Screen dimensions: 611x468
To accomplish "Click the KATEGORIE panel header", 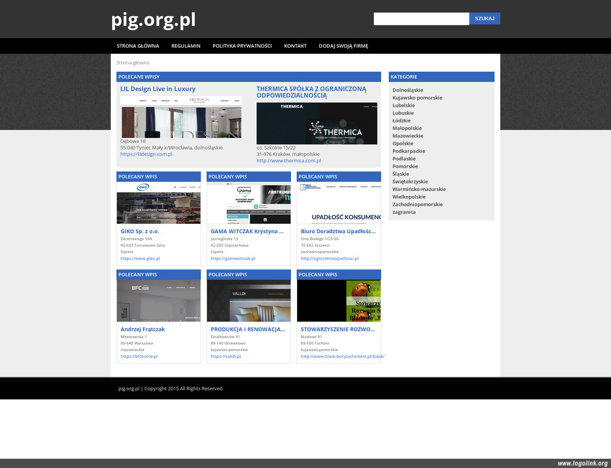I will [441, 77].
